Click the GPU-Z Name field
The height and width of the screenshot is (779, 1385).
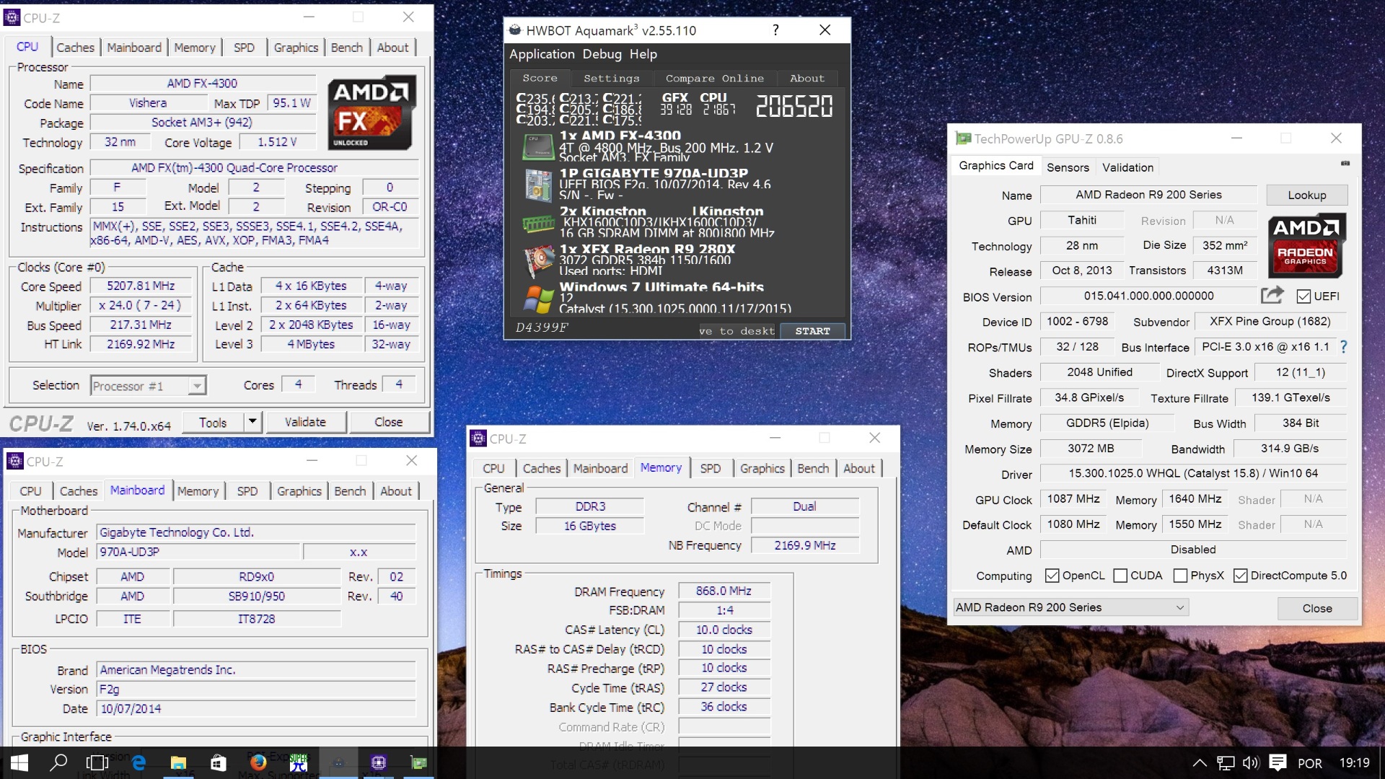click(x=1148, y=195)
